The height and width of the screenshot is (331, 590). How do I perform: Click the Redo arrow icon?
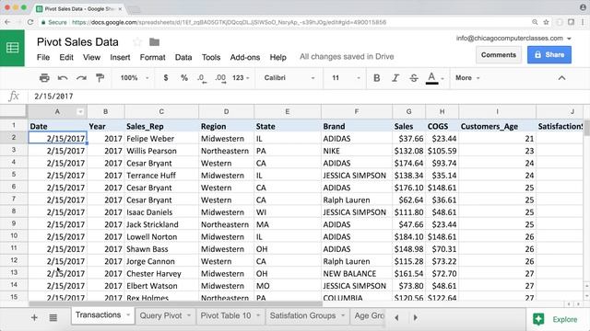(81, 77)
